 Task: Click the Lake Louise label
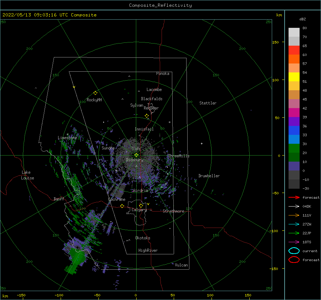coord(27,175)
